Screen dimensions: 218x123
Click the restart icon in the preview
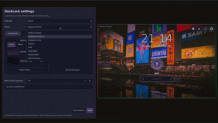(x=205, y=29)
